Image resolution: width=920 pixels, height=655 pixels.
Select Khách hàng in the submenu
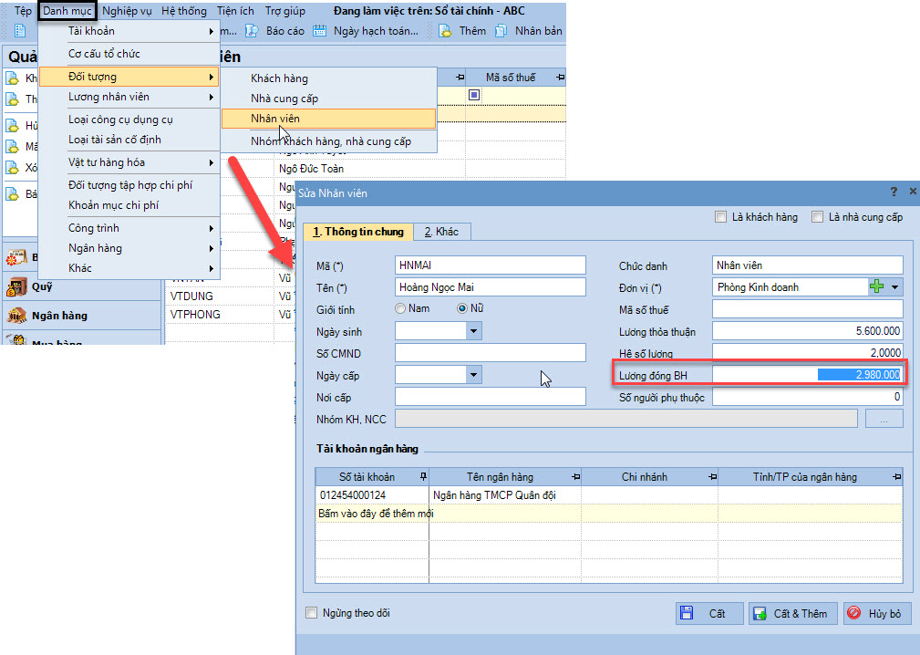[328, 78]
